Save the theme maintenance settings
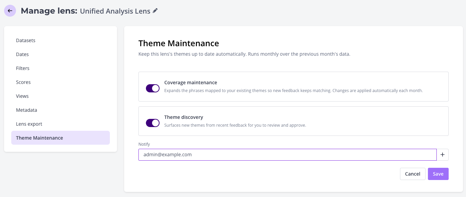466x197 pixels. pyautogui.click(x=438, y=174)
